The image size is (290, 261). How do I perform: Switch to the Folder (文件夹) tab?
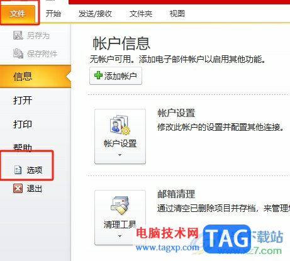tap(141, 14)
